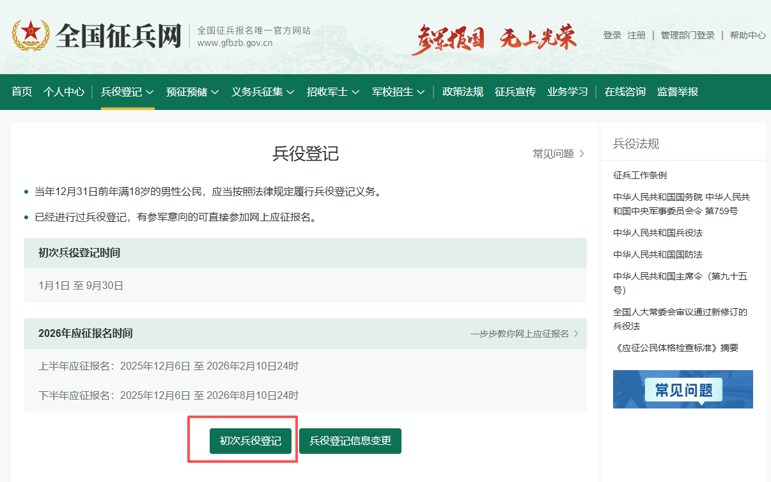This screenshot has height=482, width=771.
Task: Click the 常见问题 banner image in sidebar
Action: pyautogui.click(x=683, y=389)
